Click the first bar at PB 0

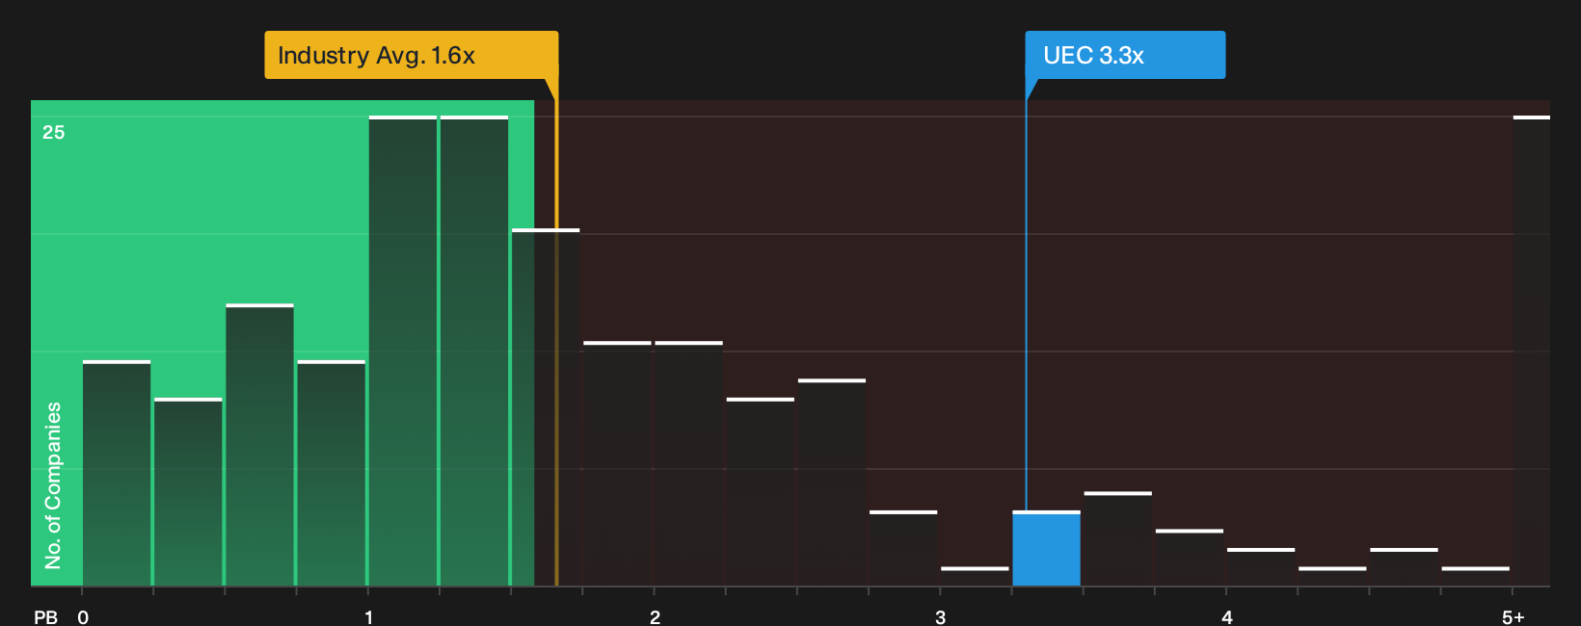(117, 474)
